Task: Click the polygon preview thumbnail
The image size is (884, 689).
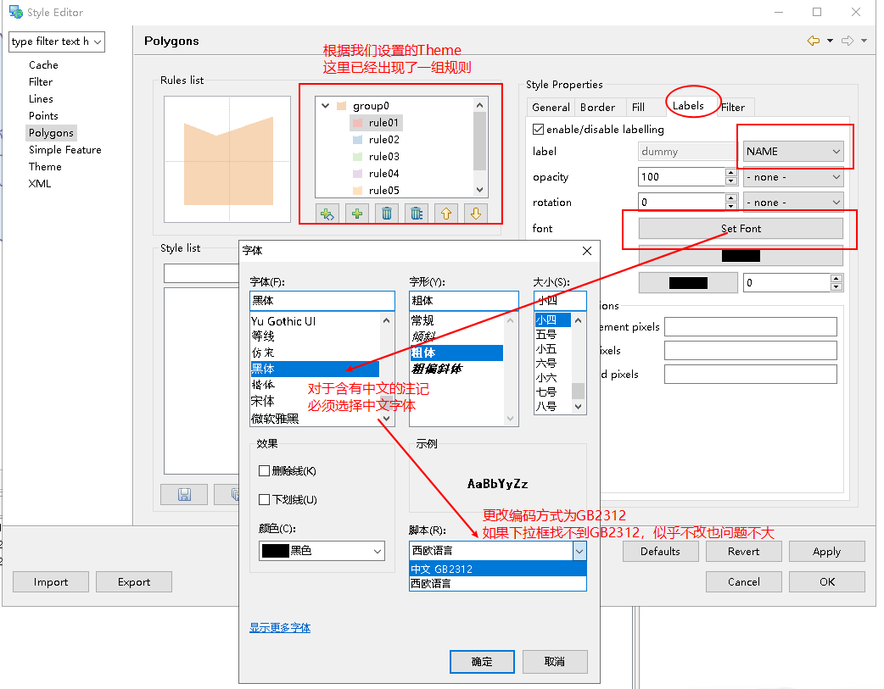Action: [x=227, y=159]
